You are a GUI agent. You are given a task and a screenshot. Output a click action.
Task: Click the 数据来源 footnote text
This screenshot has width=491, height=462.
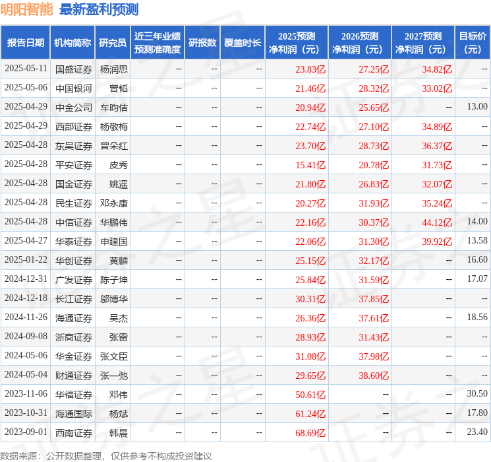pyautogui.click(x=106, y=456)
